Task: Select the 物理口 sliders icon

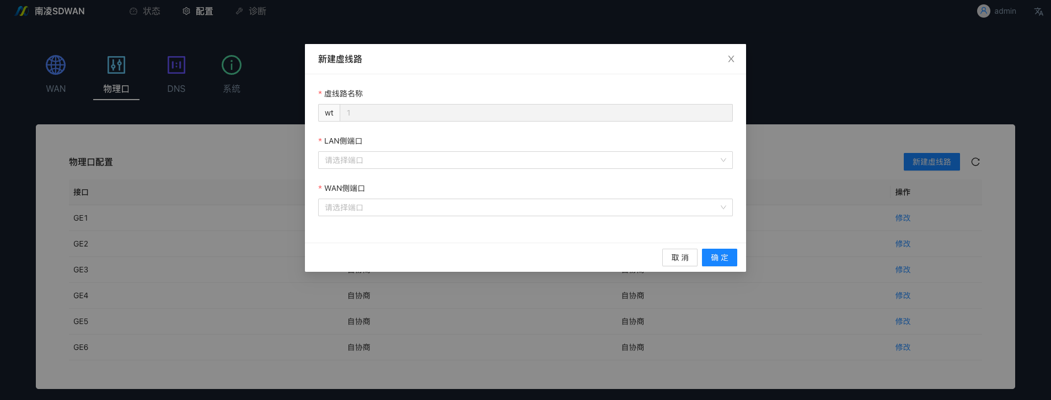Action: point(116,65)
